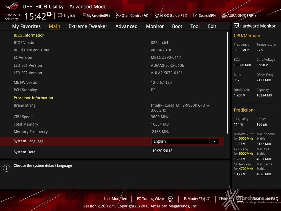Viewport: 281px width, 211px height.
Task: Click CPU Speed value 3600 MHz
Action: [160, 117]
